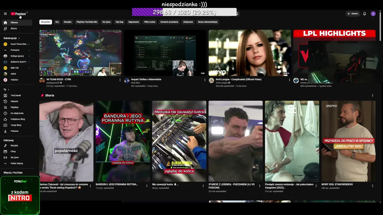Screen dimensions: 383x215
Task: Click the Utwórz create button
Action: point(352,14)
